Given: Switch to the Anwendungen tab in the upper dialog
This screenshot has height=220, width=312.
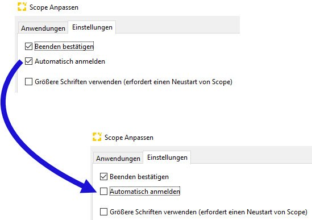Looking at the screenshot, I should 43,28.
